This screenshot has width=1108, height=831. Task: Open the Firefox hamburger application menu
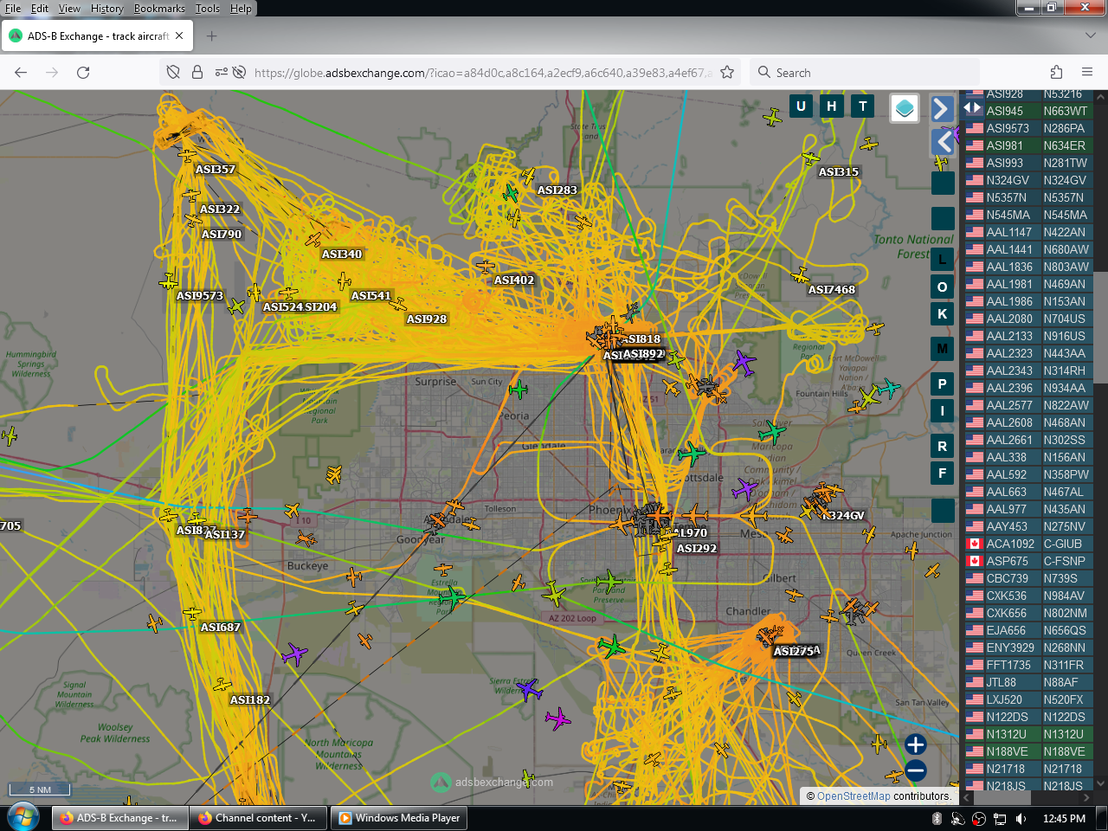1087,73
